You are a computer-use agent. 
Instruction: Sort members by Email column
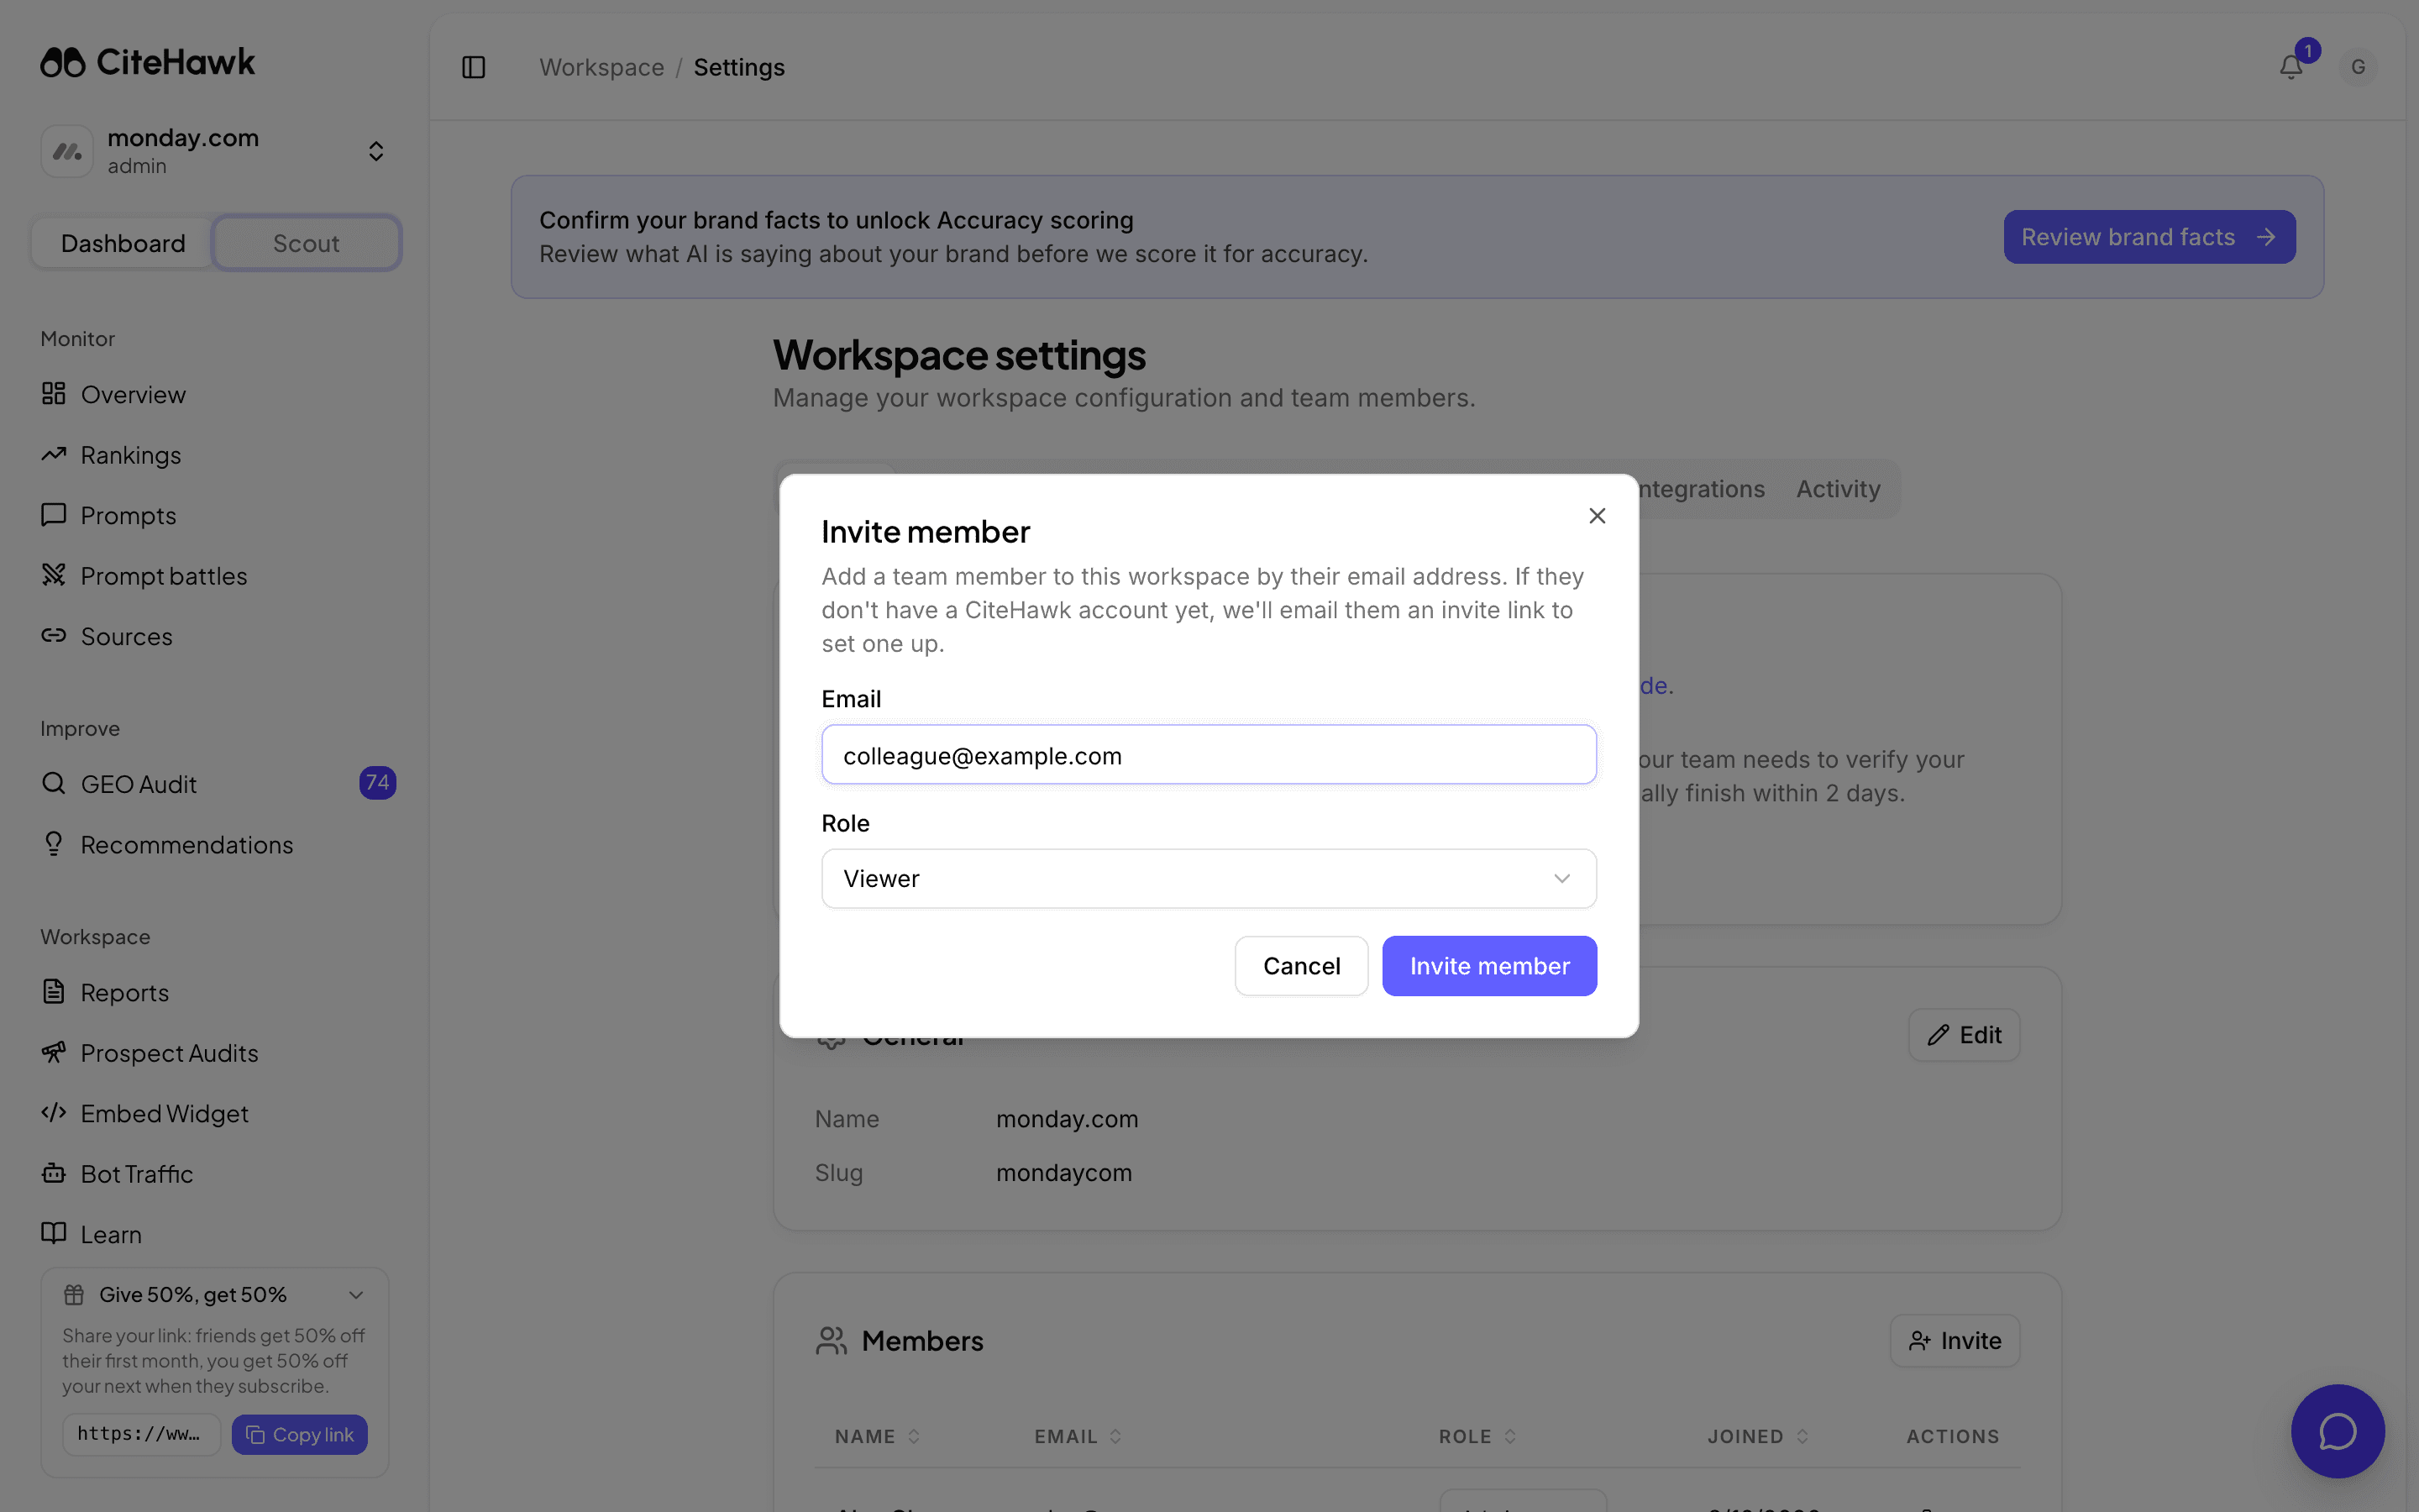(x=1078, y=1436)
